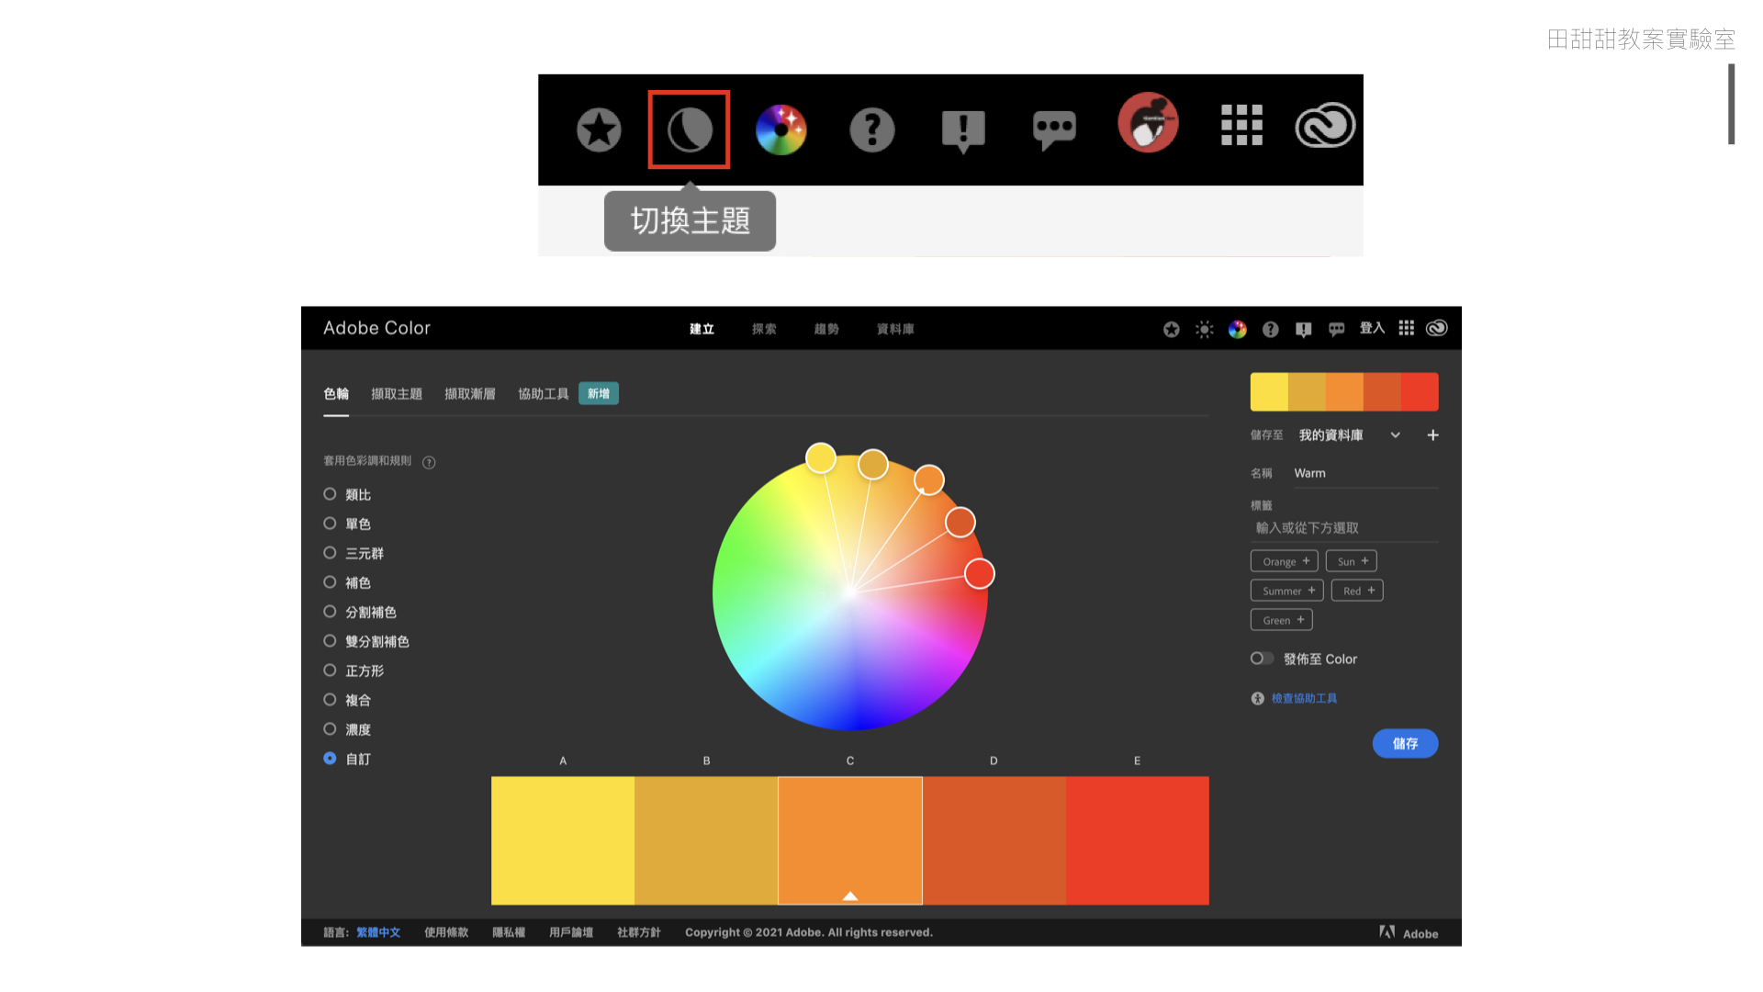This screenshot has height=992, width=1763.
Task: Click the star favorites icon in header
Action: pos(1171,329)
